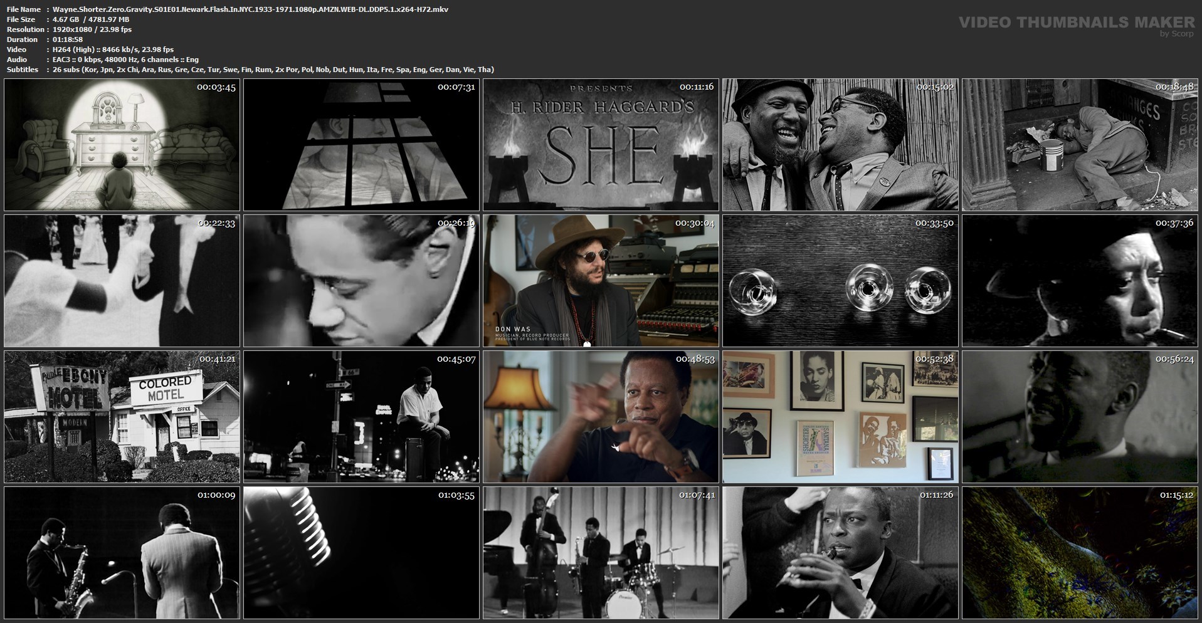Open the close-up face thumbnail at 00:26:19
This screenshot has width=1202, height=623.
click(361, 281)
